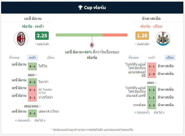Click the green 2.25 form rating badge
185x136 pixels.
(x=42, y=36)
